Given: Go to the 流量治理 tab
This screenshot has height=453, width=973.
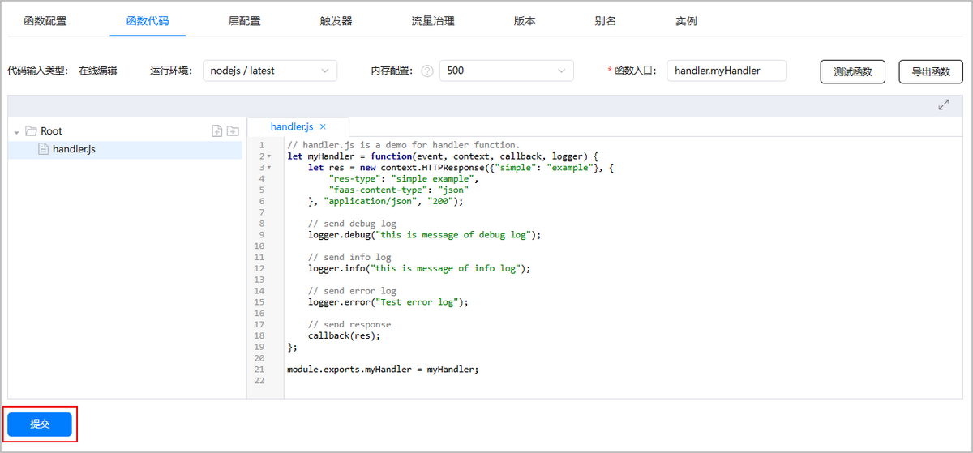Looking at the screenshot, I should point(432,21).
